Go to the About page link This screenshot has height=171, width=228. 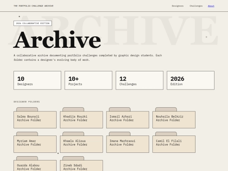point(211,6)
